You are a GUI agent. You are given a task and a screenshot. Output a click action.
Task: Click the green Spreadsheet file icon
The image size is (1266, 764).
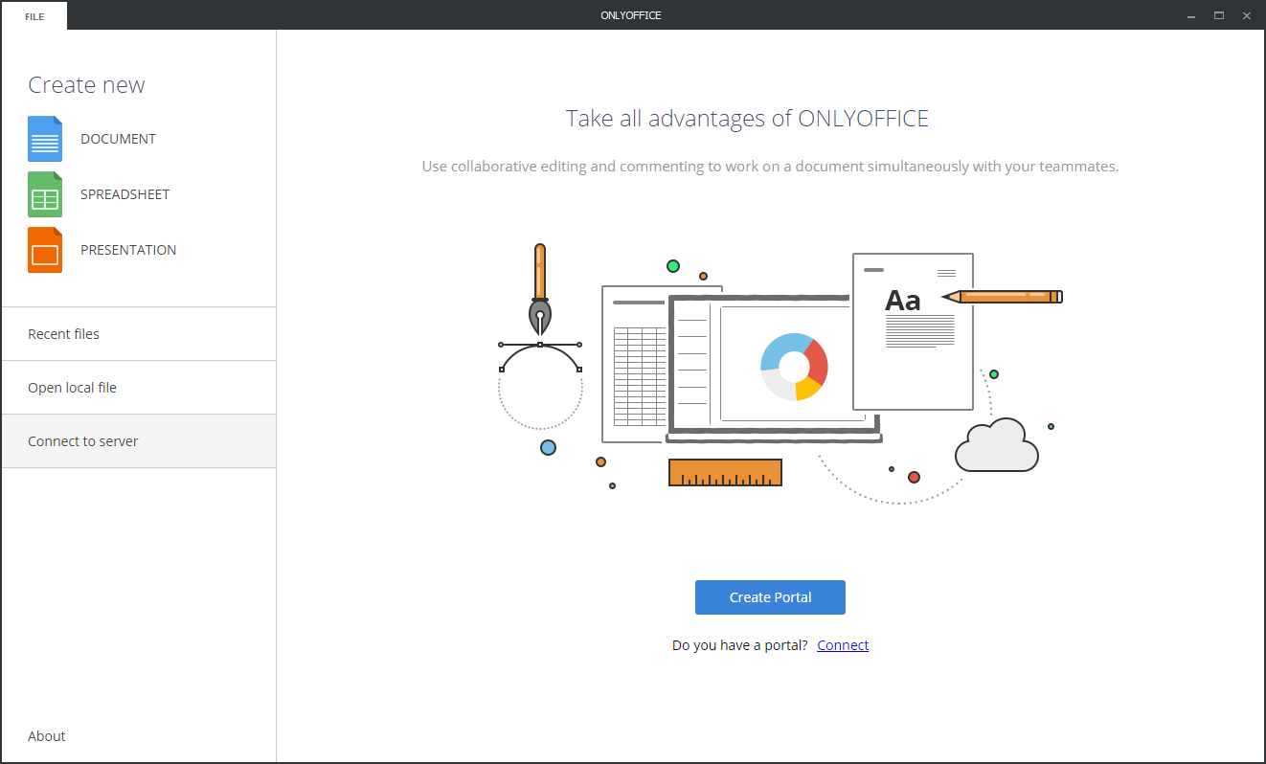(45, 194)
